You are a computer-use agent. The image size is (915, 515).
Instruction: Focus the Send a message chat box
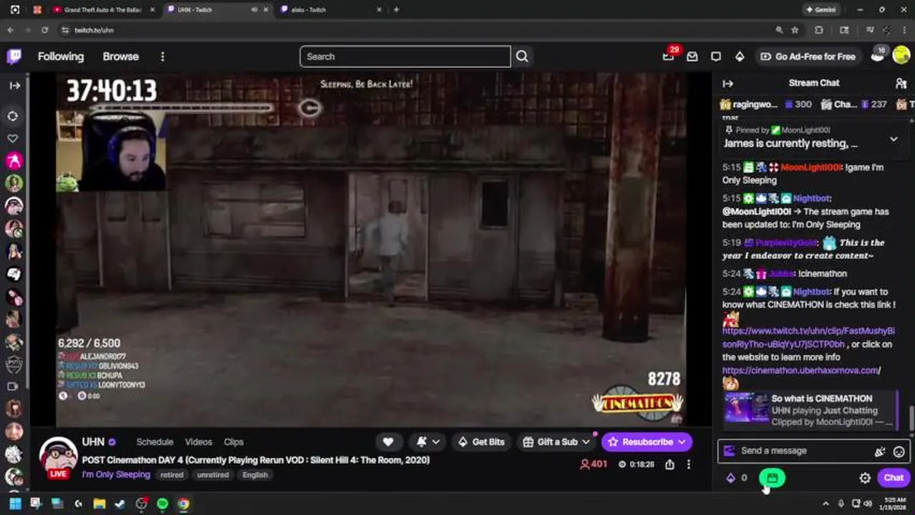814,451
